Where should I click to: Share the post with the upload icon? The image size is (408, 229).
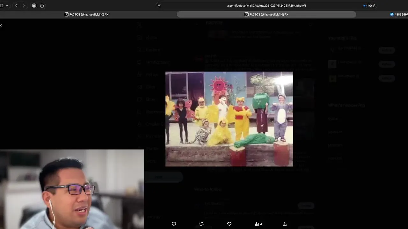(285, 224)
